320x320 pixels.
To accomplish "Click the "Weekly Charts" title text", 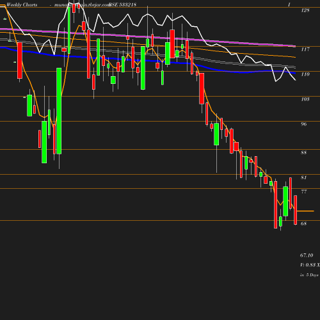I will [22, 4].
